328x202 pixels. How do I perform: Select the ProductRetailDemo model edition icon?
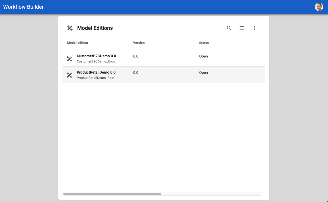(69, 75)
